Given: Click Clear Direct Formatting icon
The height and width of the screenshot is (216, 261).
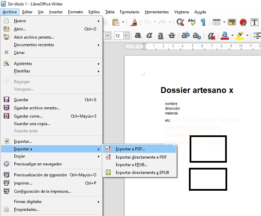Looking at the screenshot, I should (211, 36).
